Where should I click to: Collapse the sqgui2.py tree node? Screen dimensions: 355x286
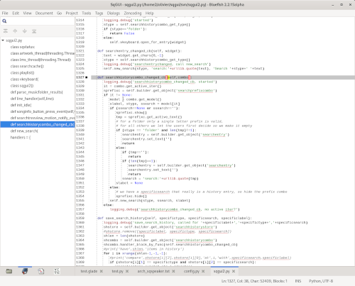3,40
